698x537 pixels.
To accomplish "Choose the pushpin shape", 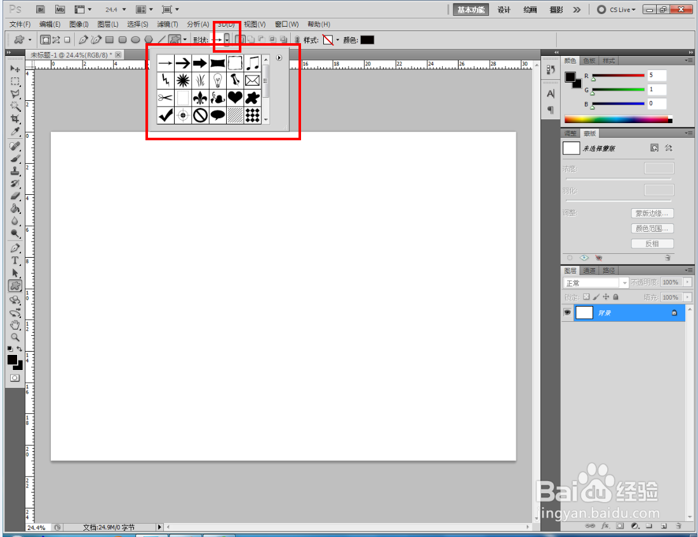I will [235, 81].
